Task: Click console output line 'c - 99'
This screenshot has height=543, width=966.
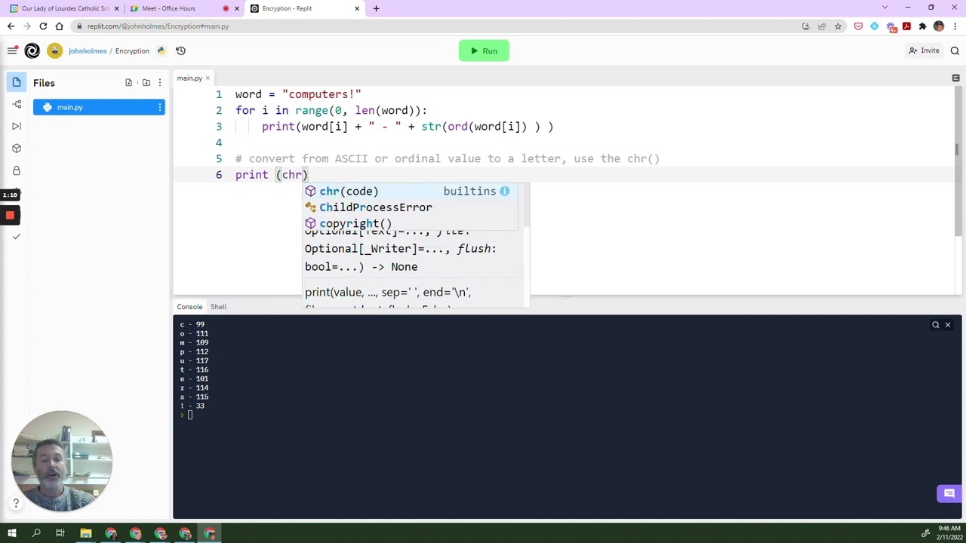Action: (192, 324)
